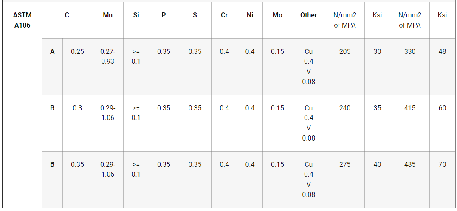
Task: Select the 330 N/mm2 value
Action: [409, 51]
